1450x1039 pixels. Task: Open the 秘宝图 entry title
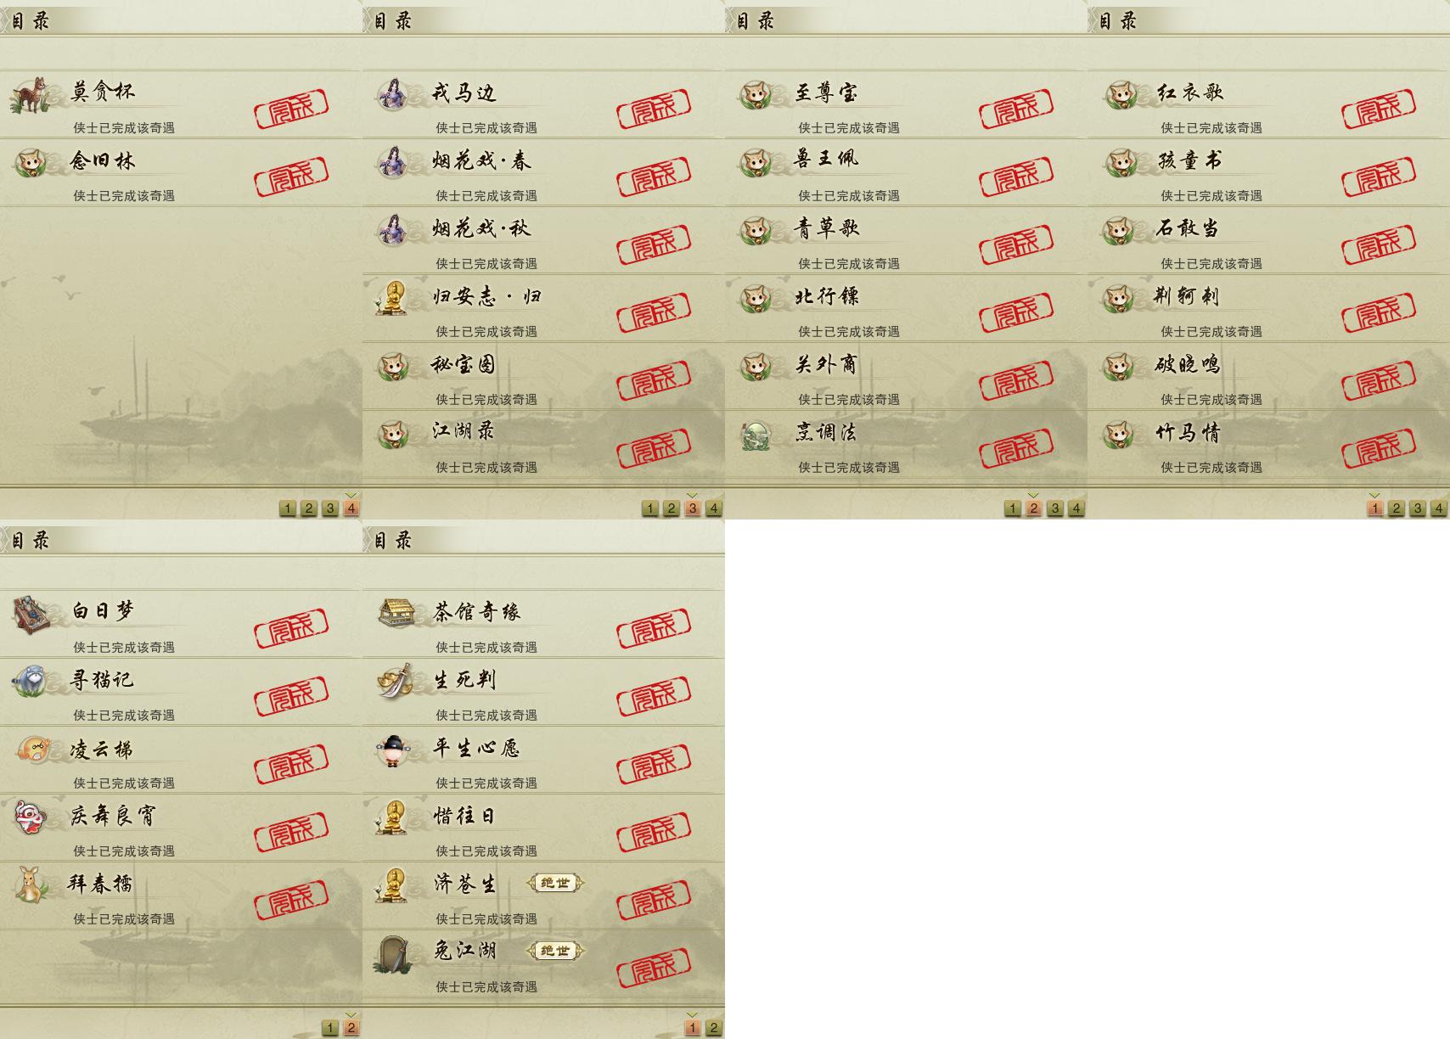pos(464,365)
